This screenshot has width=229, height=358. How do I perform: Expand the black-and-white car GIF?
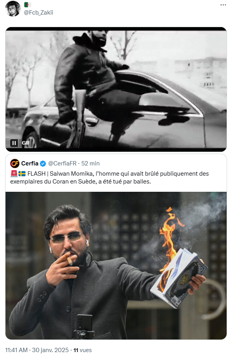pos(116,89)
